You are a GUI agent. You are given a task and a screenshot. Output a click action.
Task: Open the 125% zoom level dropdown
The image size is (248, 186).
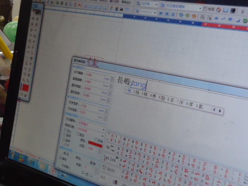[x=156, y=5]
